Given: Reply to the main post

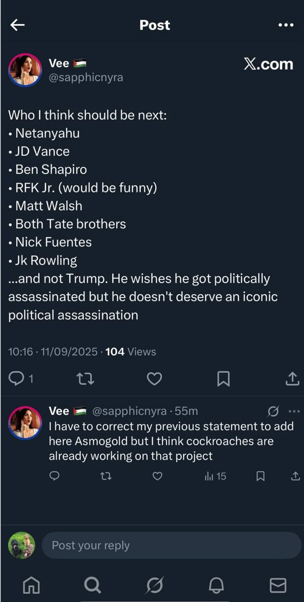Looking at the screenshot, I should tap(16, 378).
